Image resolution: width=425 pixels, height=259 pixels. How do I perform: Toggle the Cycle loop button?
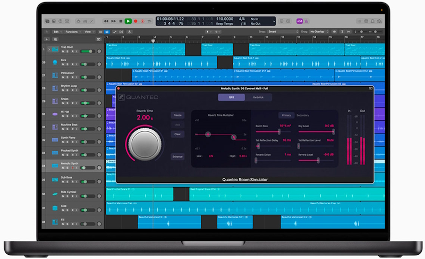click(x=149, y=21)
